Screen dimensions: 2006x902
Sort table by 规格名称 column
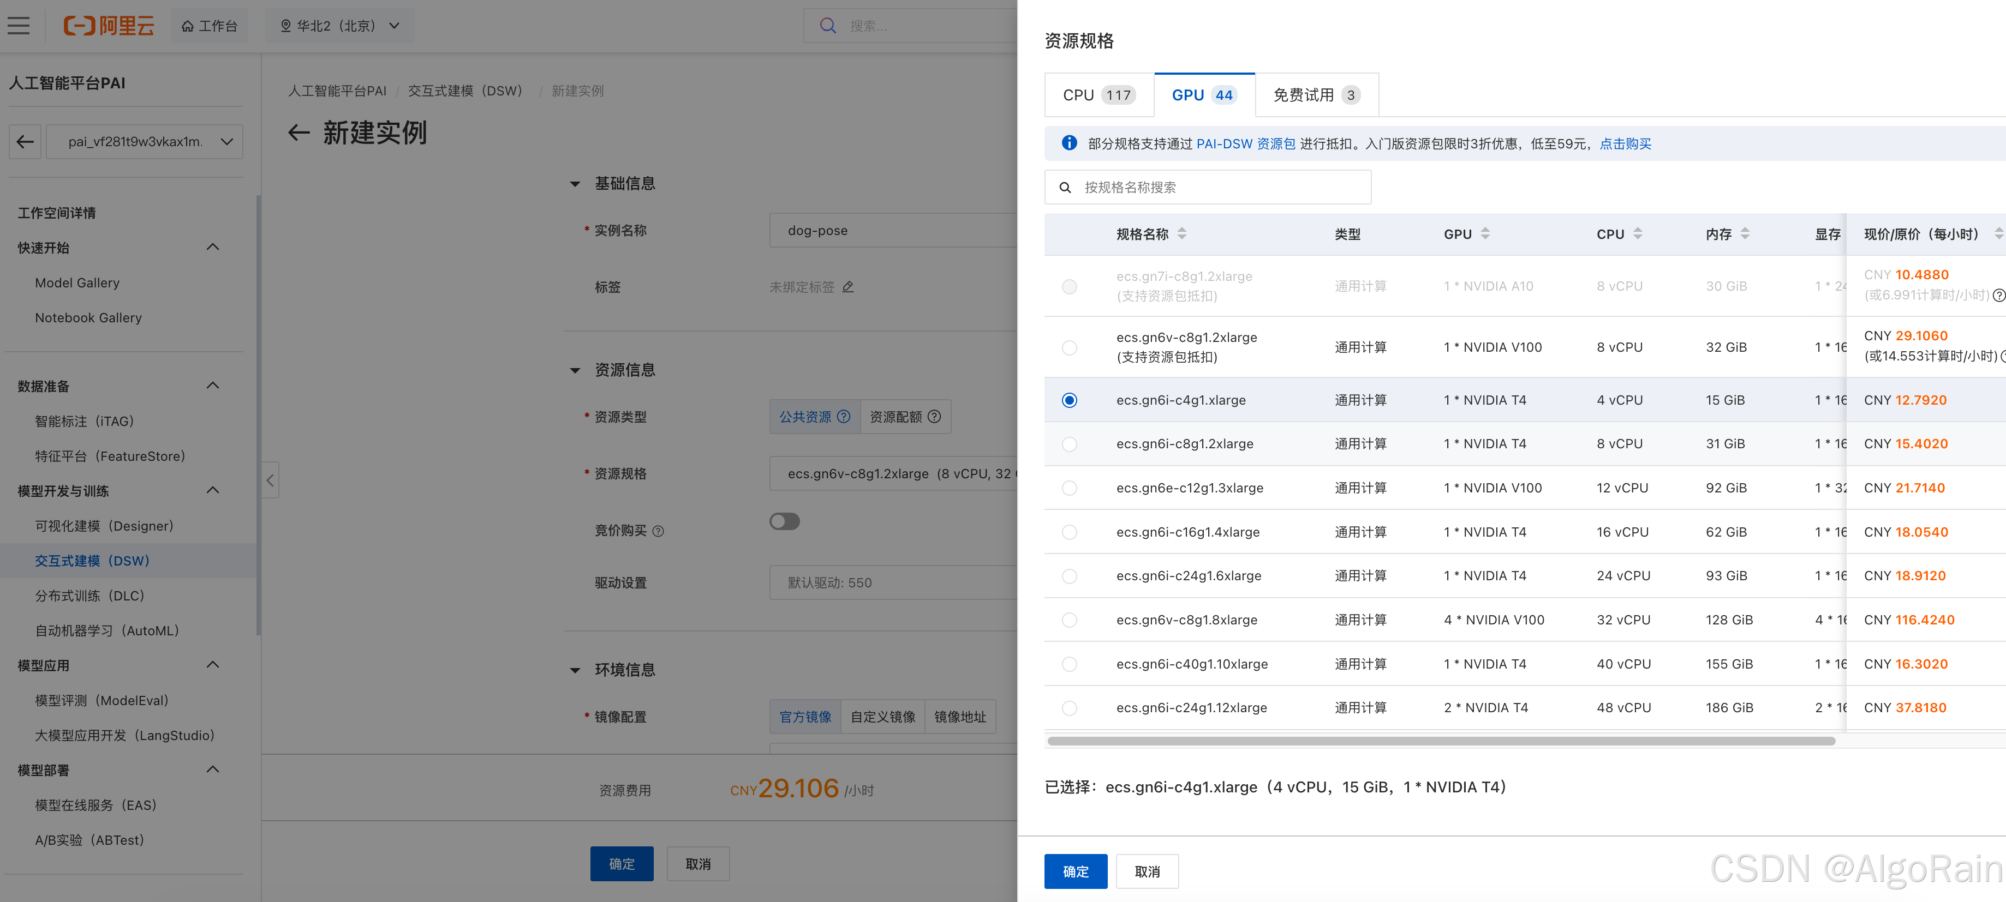[x=1181, y=234]
